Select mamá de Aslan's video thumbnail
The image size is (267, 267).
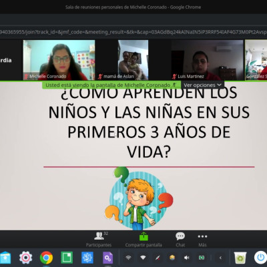tap(133, 60)
